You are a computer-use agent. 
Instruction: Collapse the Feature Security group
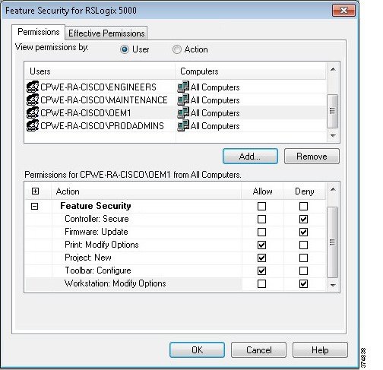(x=34, y=206)
